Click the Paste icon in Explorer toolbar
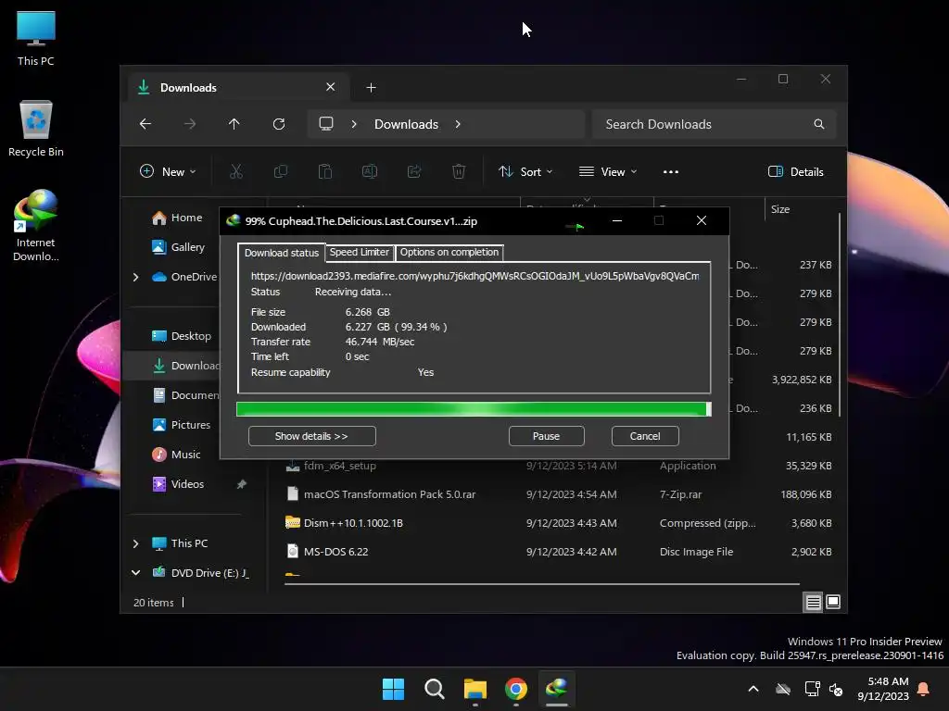 click(x=325, y=171)
